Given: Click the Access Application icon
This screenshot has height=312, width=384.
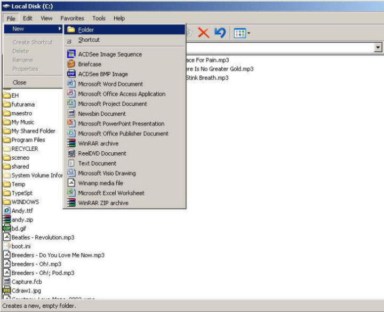Looking at the screenshot, I should click(x=71, y=93).
